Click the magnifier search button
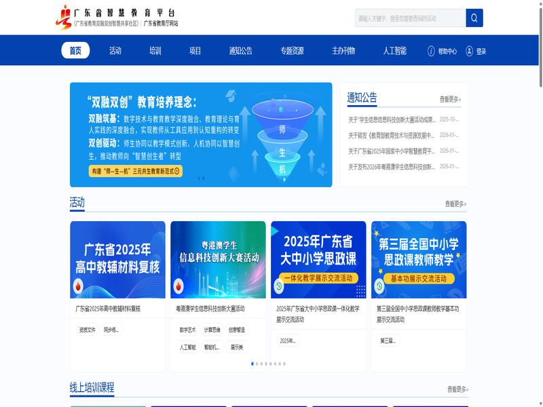Image resolution: width=543 pixels, height=407 pixels. pos(474,18)
